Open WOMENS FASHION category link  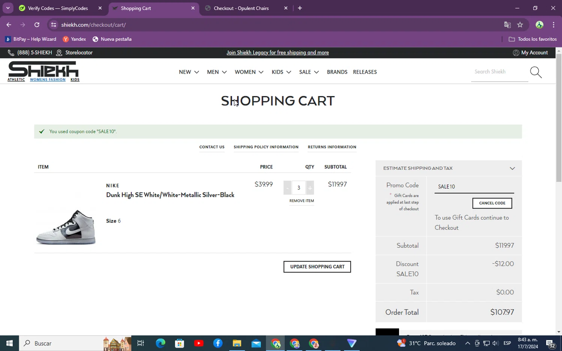(x=48, y=80)
